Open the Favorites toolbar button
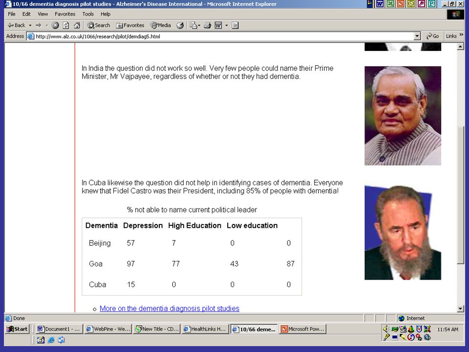This screenshot has height=352, width=469. 130,25
